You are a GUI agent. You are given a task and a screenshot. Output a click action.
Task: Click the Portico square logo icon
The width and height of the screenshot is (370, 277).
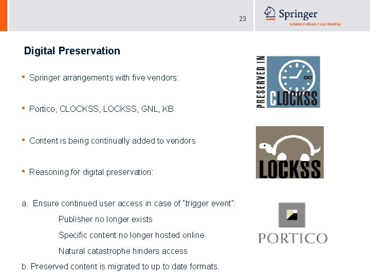292,215
